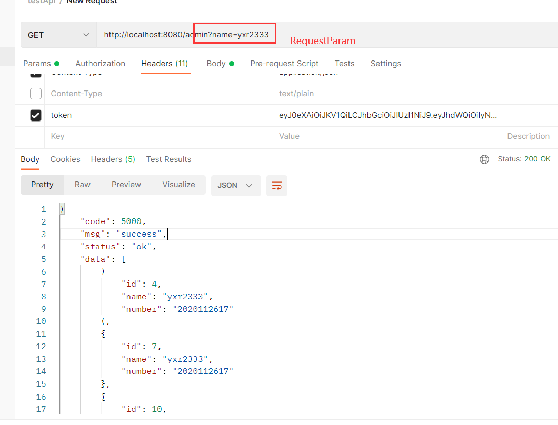Show response Headers (5) tab
This screenshot has height=425, width=558.
click(113, 159)
